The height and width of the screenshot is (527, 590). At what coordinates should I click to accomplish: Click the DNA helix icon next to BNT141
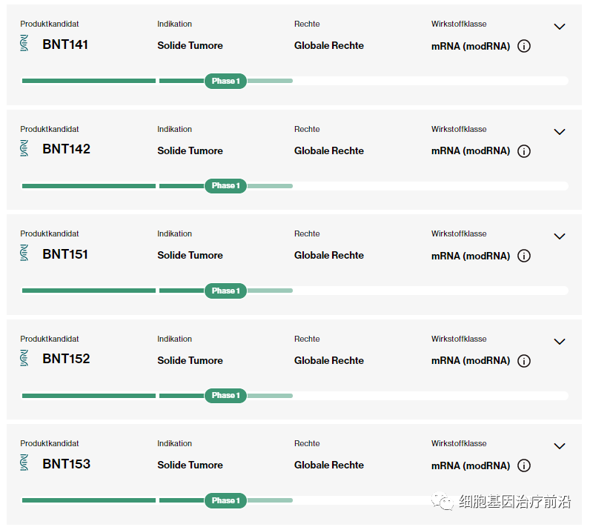25,44
